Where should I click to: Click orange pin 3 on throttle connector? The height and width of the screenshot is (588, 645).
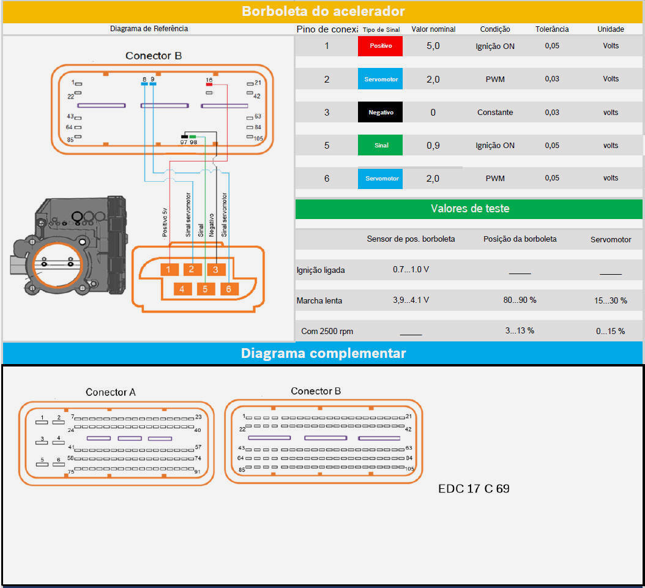[215, 269]
